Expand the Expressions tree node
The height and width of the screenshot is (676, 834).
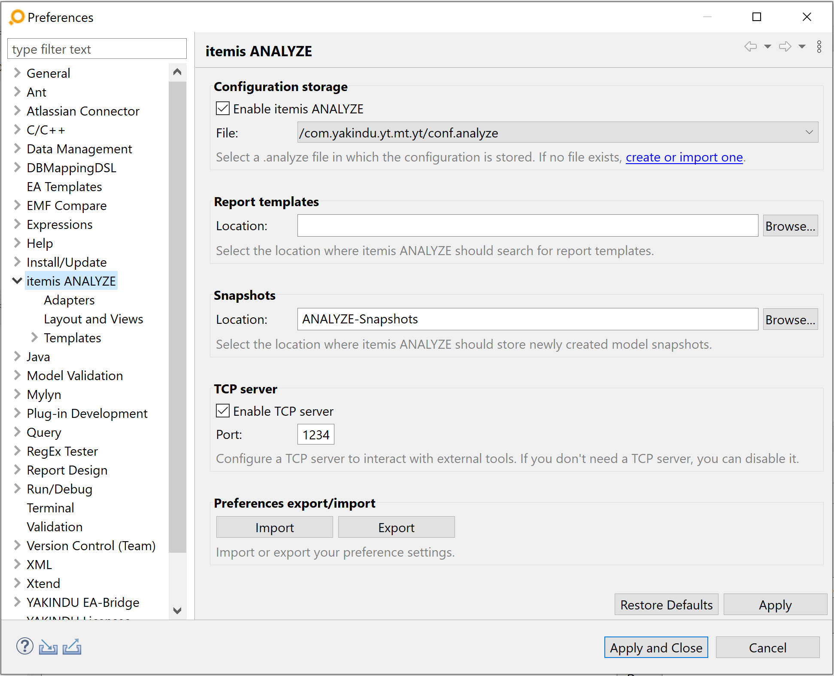(17, 224)
